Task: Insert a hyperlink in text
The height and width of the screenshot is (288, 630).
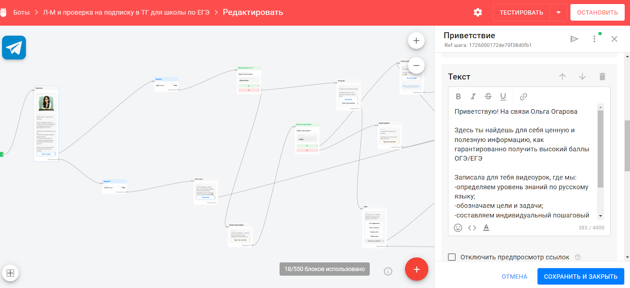Action: 523,96
